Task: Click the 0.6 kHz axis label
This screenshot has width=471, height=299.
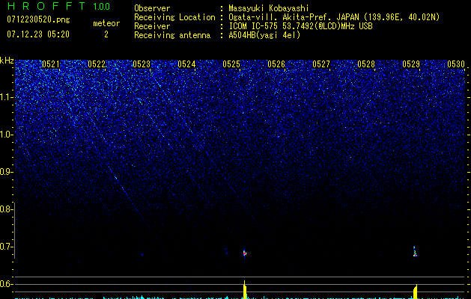Action: [x=6, y=284]
